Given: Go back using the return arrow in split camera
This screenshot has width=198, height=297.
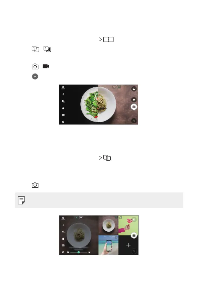Looking at the screenshot, I should 134,121.
